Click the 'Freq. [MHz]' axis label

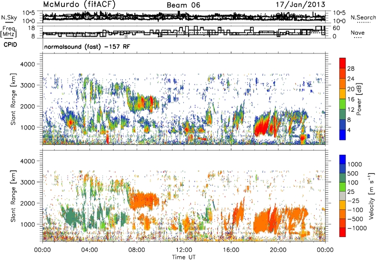click(x=9, y=31)
